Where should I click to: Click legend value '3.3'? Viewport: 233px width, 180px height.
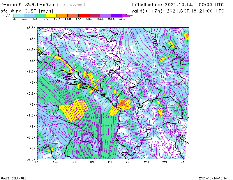(24, 19)
